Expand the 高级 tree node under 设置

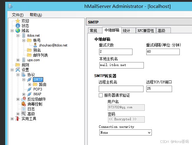18,114
